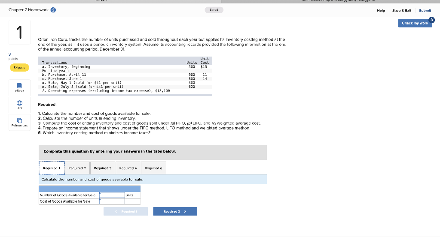The width and height of the screenshot is (440, 237).
Task: Click the attempts badge showing 3
Action: point(431,20)
